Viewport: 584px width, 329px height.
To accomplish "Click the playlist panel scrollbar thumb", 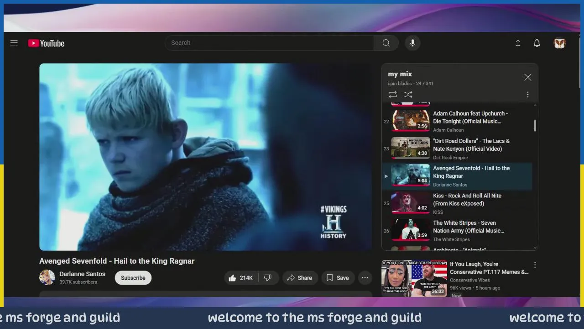I will [x=535, y=126].
